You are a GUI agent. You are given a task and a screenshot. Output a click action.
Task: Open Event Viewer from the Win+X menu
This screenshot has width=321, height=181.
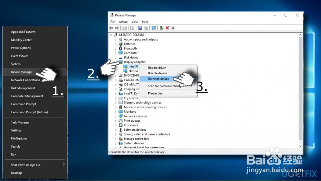click(19, 56)
